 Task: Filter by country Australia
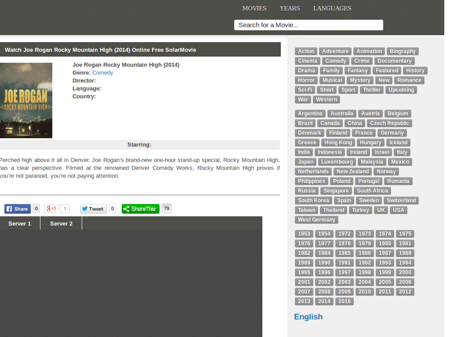click(x=342, y=114)
